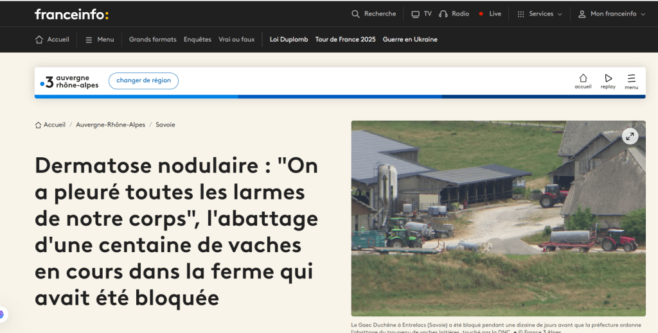Select the Enquêtes link
Screen dimensions: 658x333
pyautogui.click(x=197, y=40)
